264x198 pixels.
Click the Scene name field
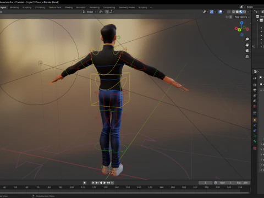click(x=255, y=7)
